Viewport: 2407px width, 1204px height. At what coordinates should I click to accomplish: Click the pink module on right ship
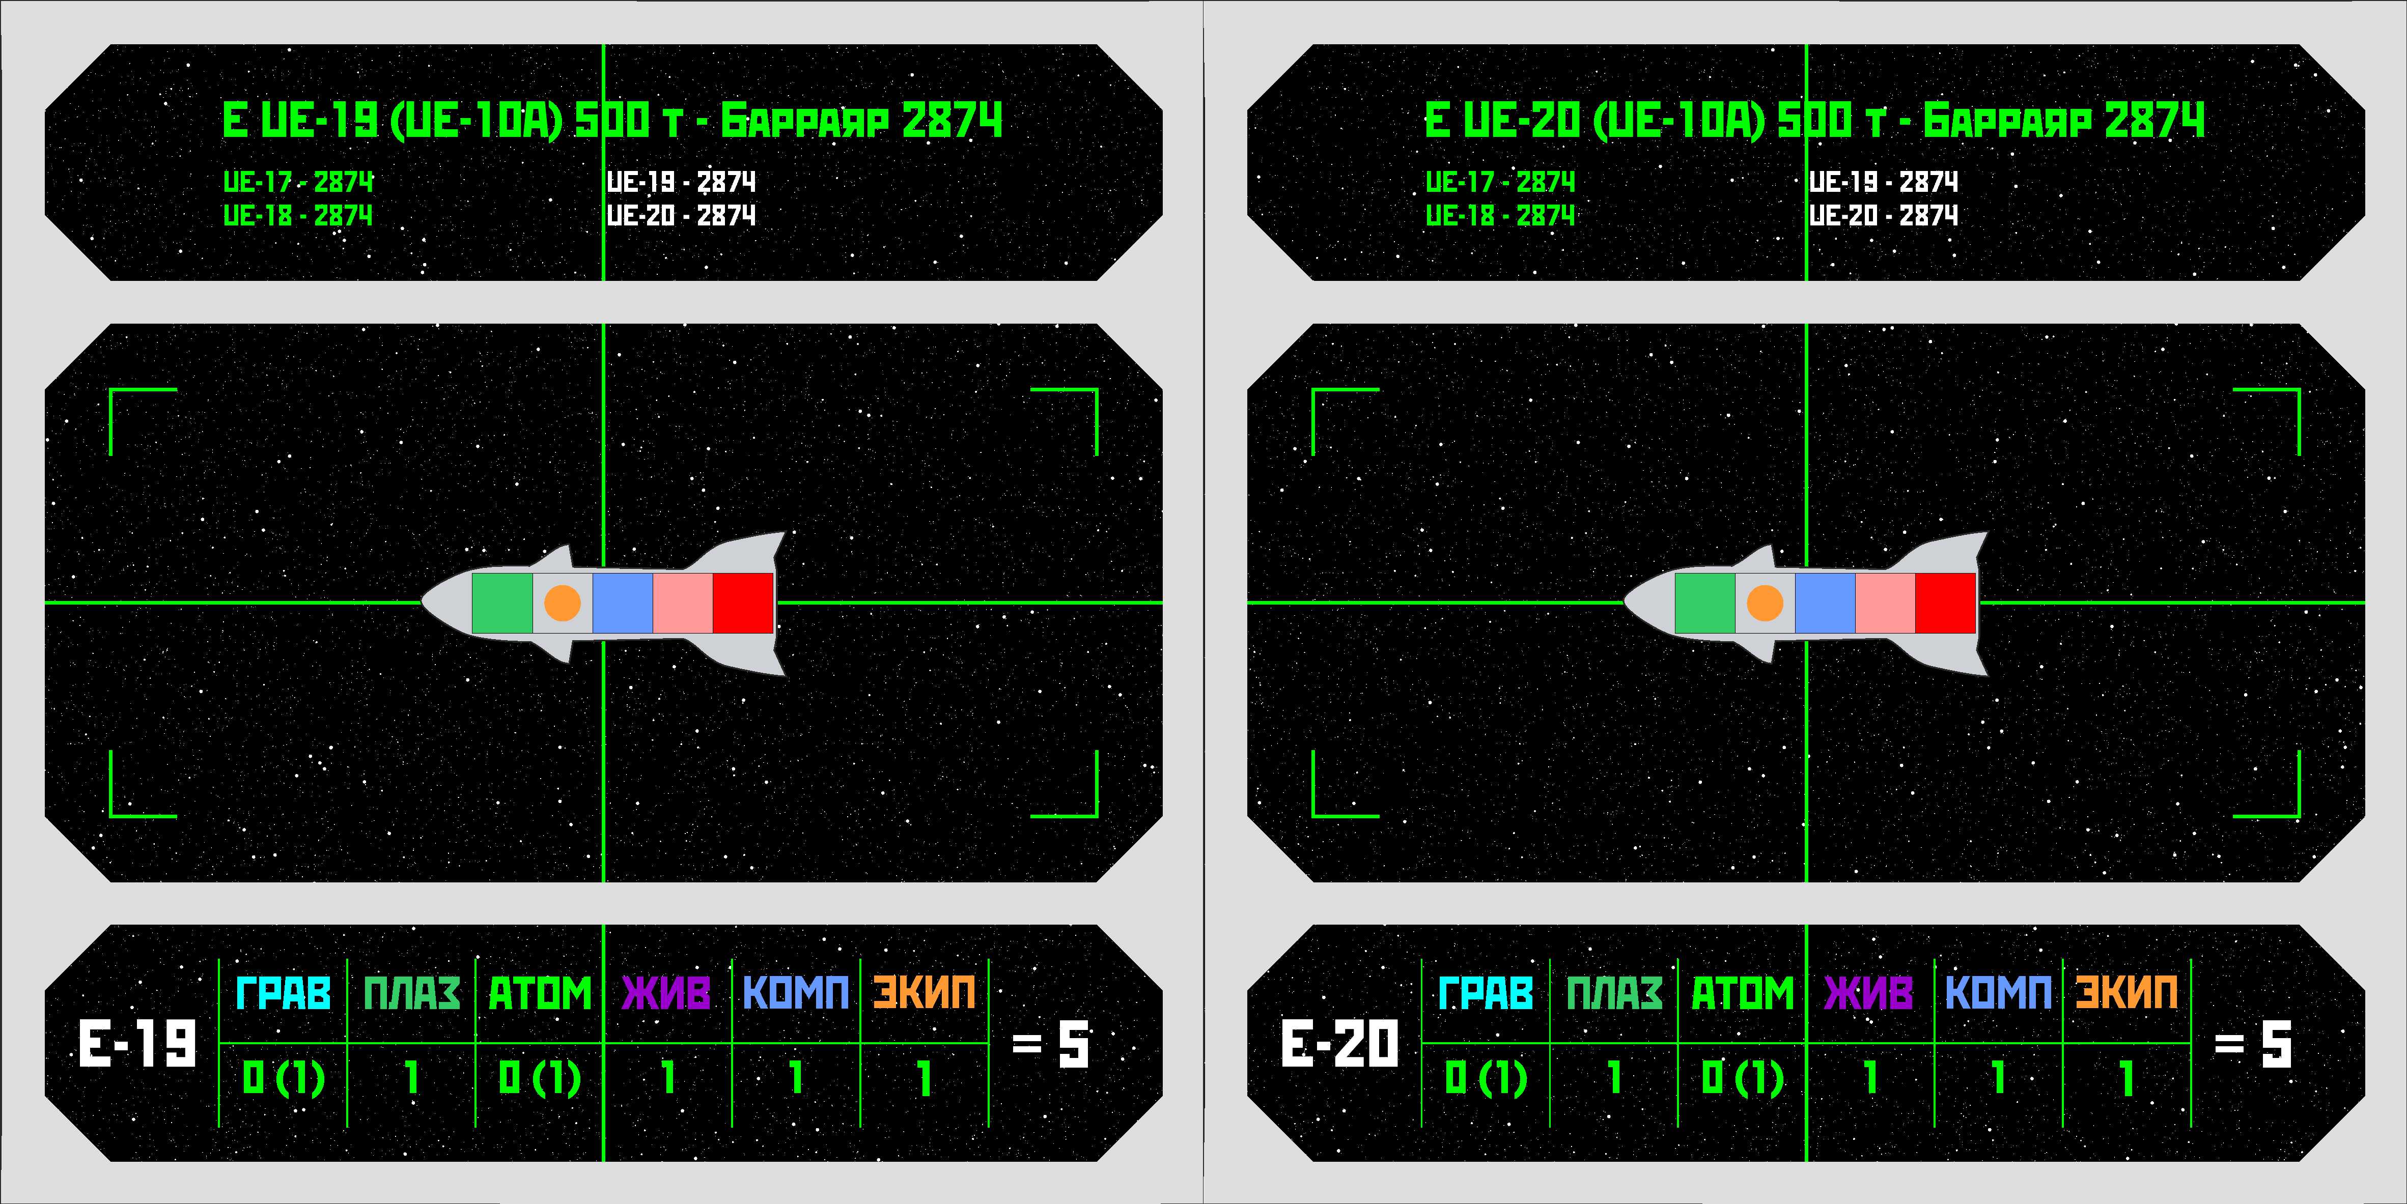(x=1885, y=604)
